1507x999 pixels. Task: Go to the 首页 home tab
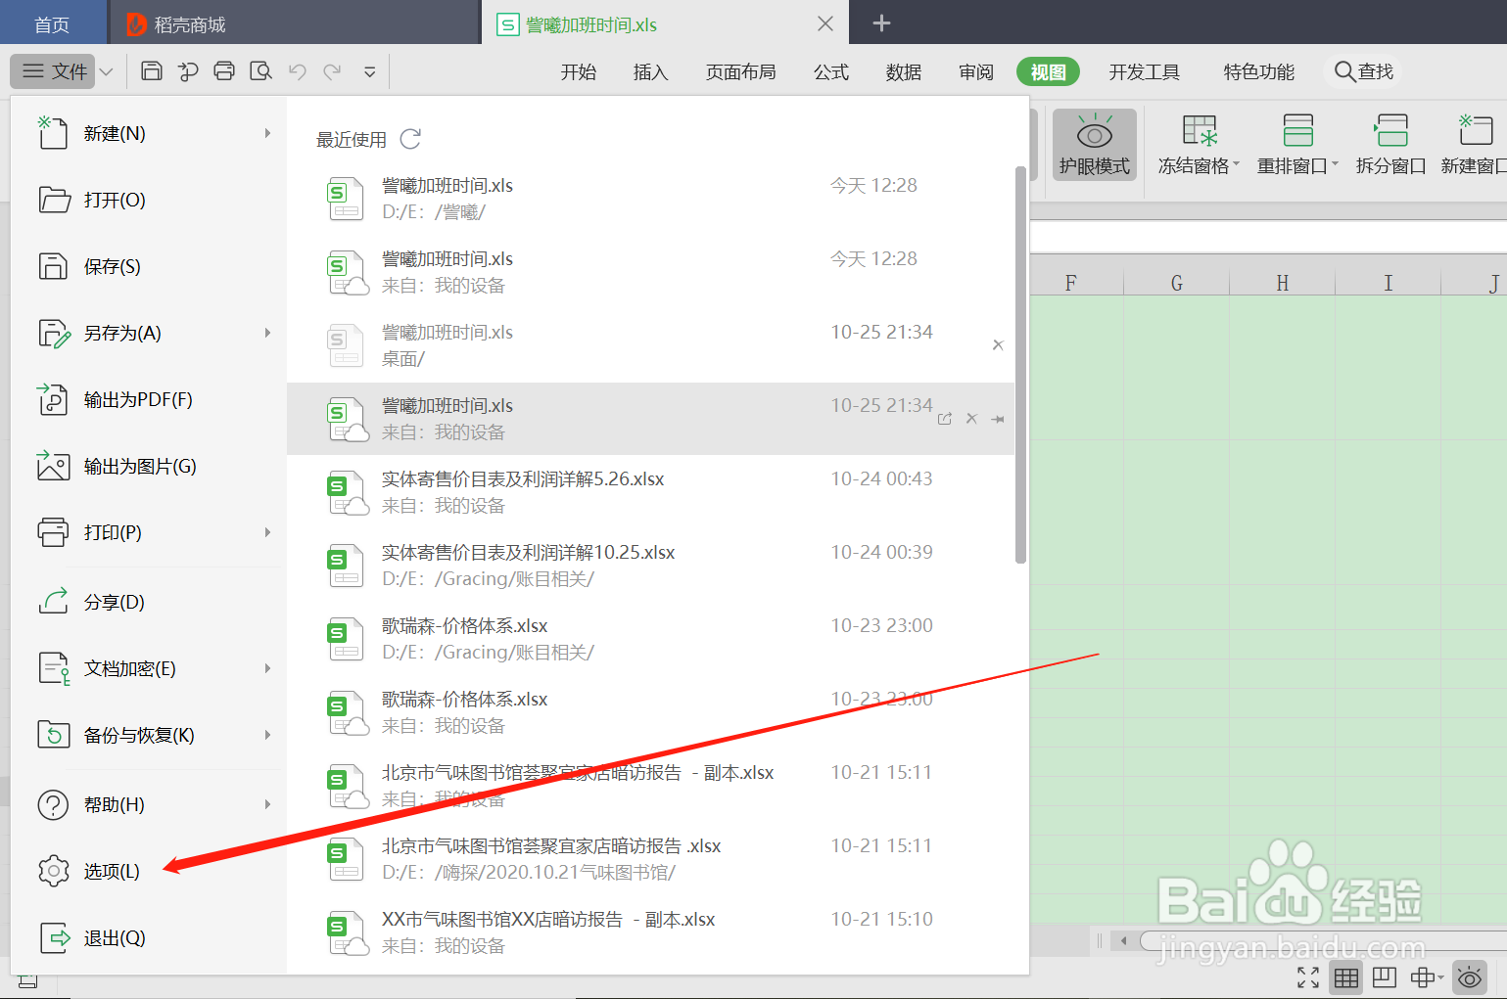53,22
